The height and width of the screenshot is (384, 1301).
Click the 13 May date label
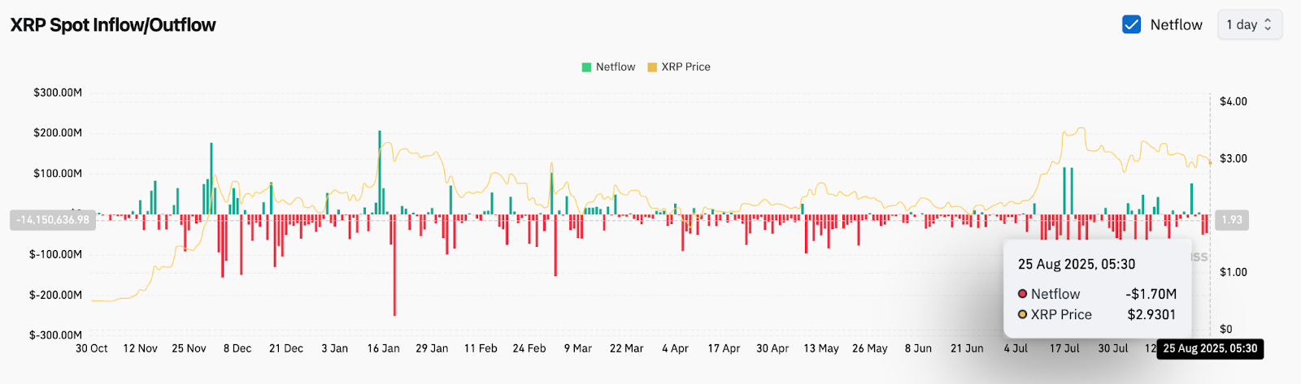point(821,348)
